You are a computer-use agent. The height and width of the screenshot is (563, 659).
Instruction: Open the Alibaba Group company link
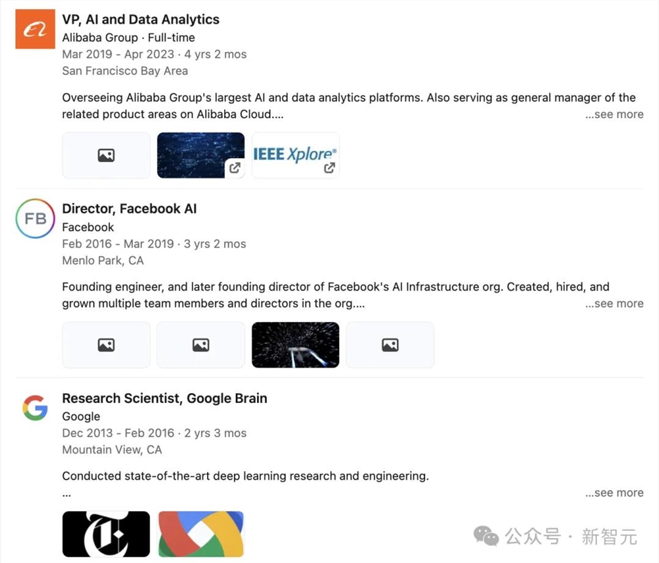[x=100, y=38]
